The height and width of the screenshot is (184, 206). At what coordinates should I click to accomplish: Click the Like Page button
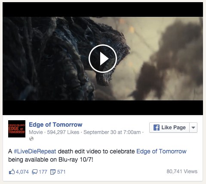(169, 128)
